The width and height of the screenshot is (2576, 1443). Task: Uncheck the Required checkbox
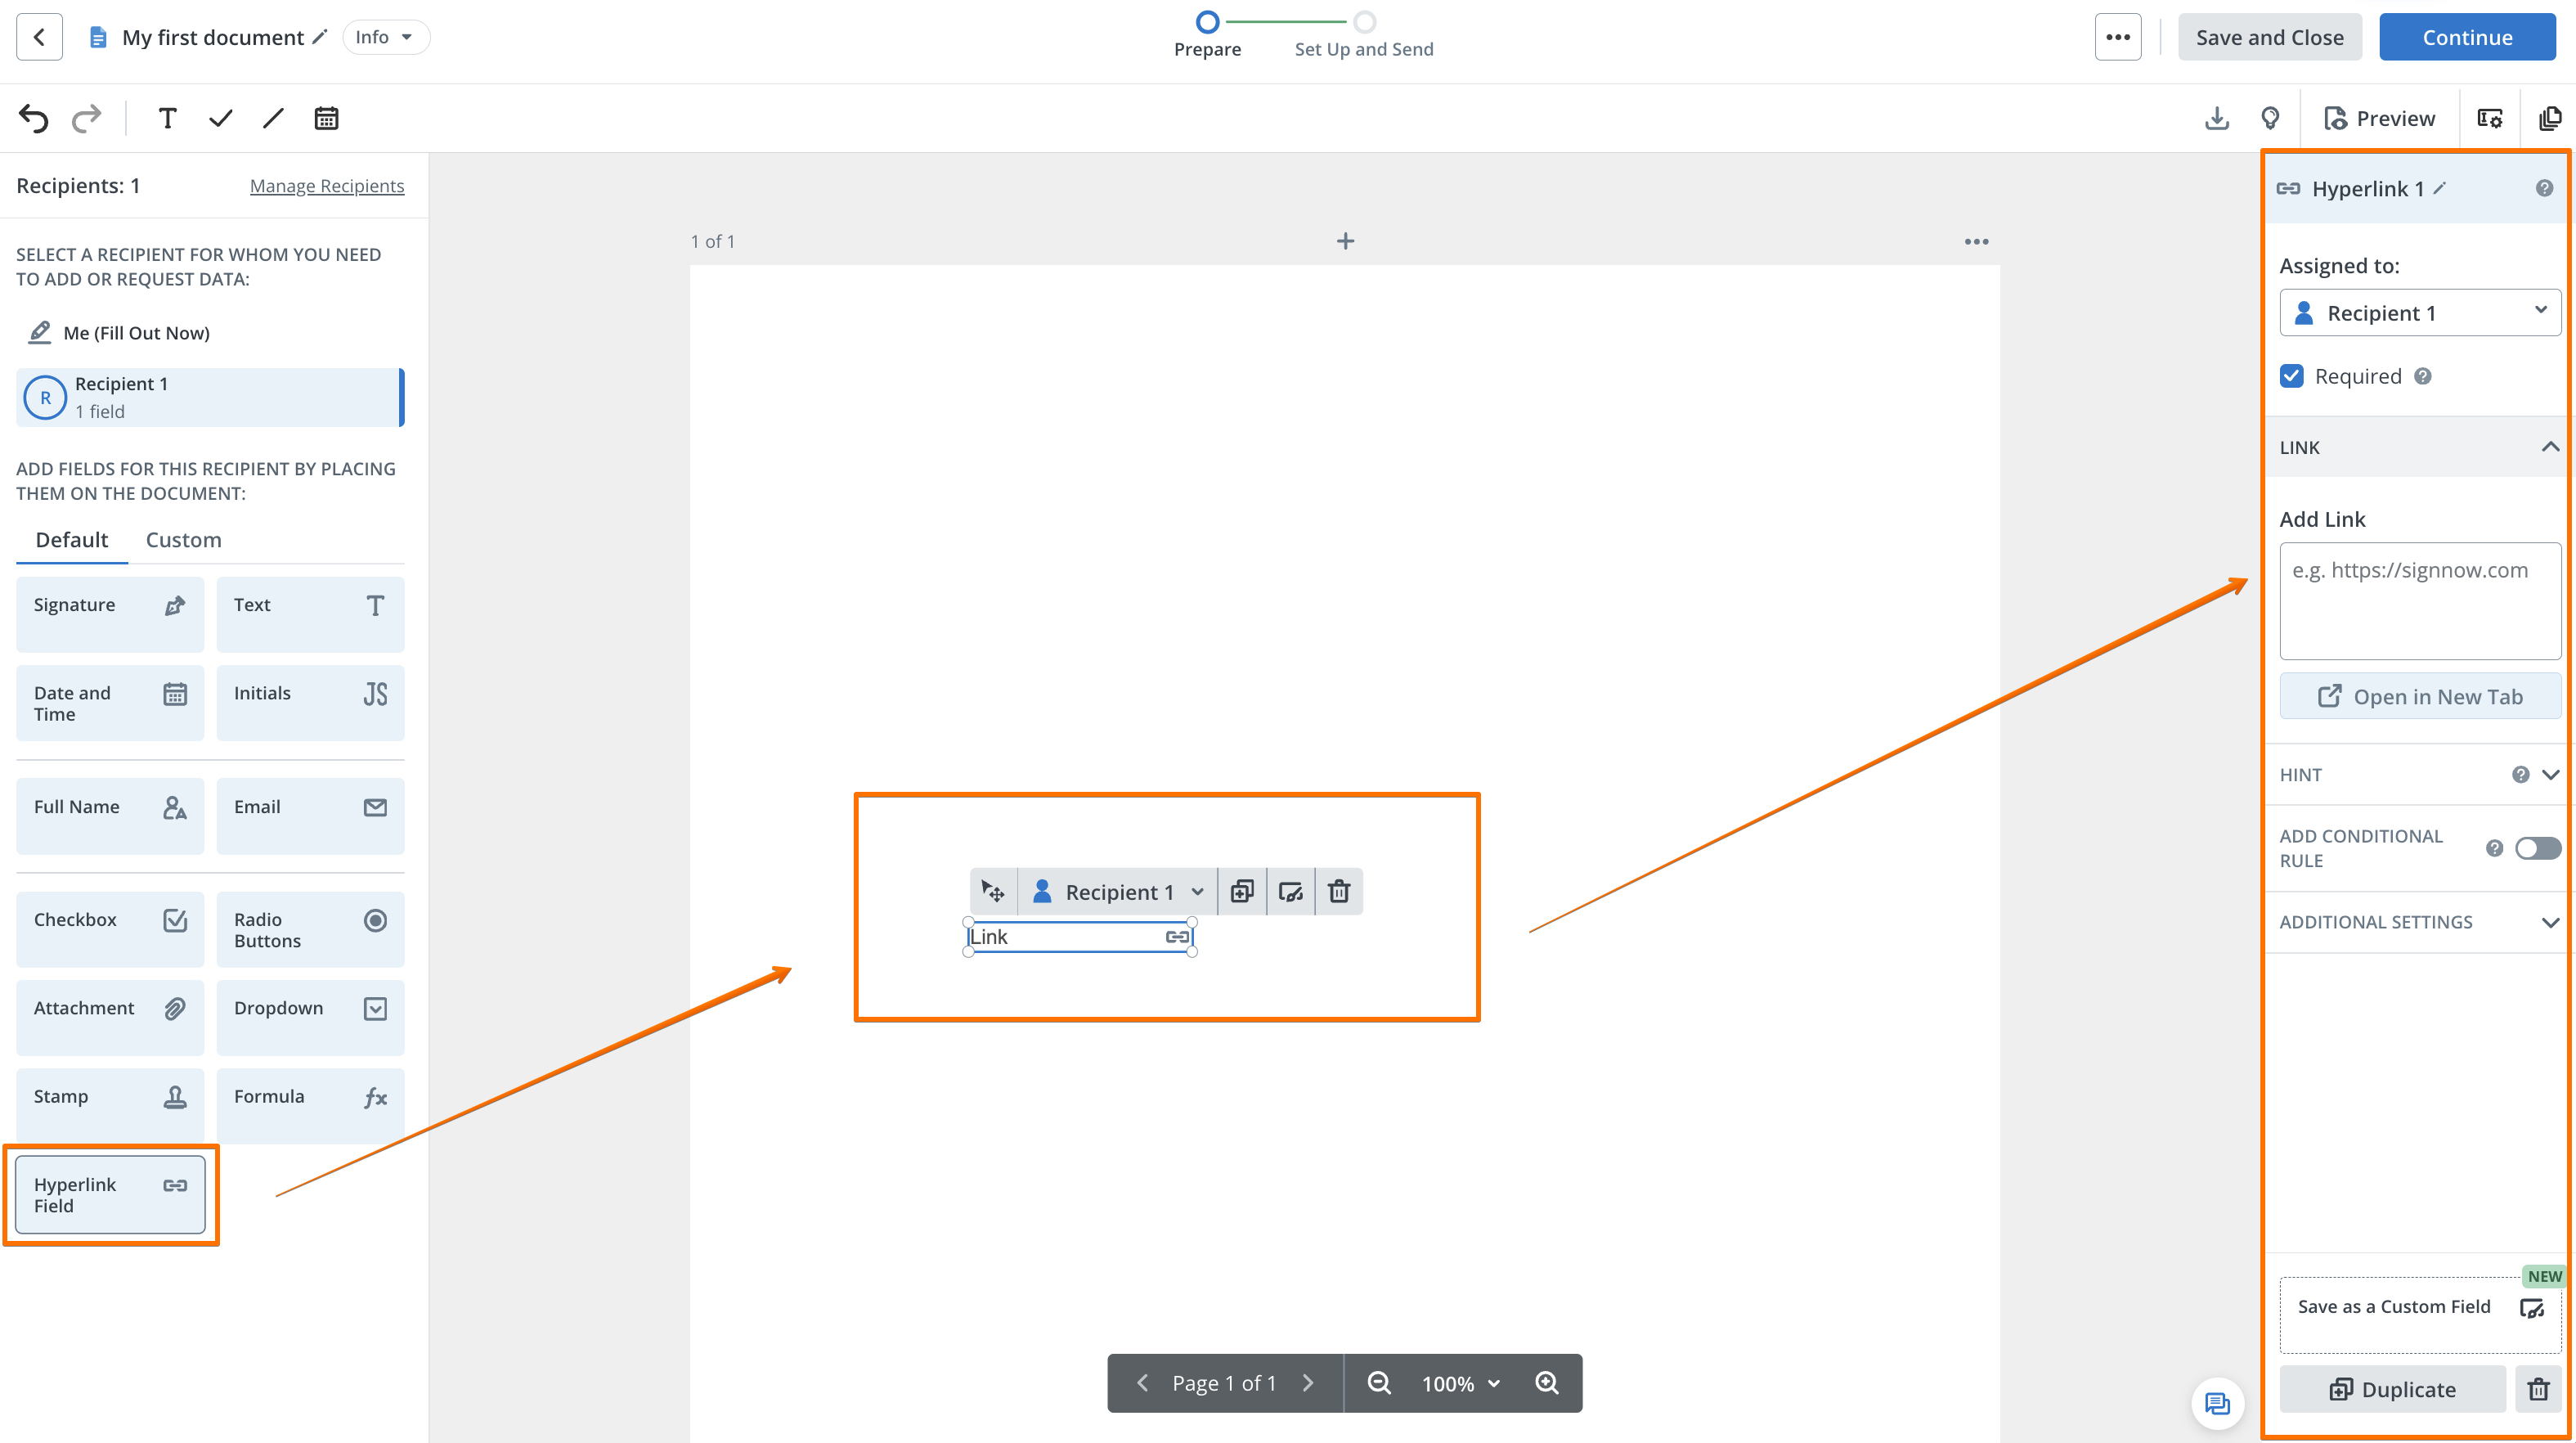pyautogui.click(x=2292, y=376)
